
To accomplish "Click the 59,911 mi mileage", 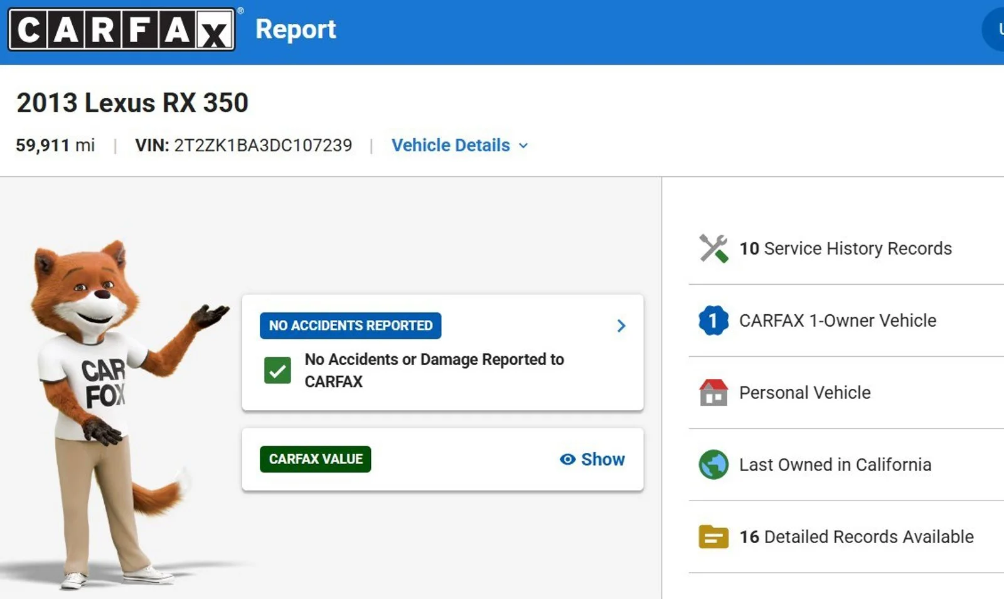I will (55, 146).
